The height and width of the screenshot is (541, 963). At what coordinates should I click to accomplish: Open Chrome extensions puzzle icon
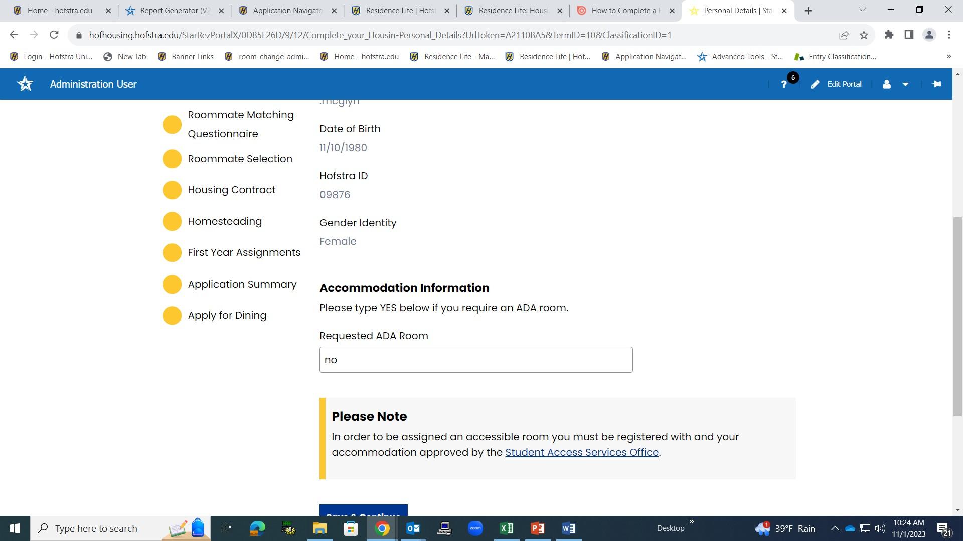coord(889,35)
